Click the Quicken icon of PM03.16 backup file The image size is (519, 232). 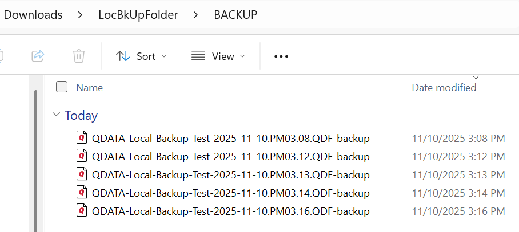click(x=82, y=211)
